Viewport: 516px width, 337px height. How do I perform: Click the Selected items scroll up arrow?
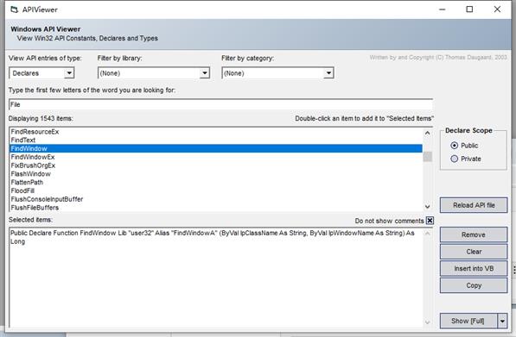(x=428, y=234)
